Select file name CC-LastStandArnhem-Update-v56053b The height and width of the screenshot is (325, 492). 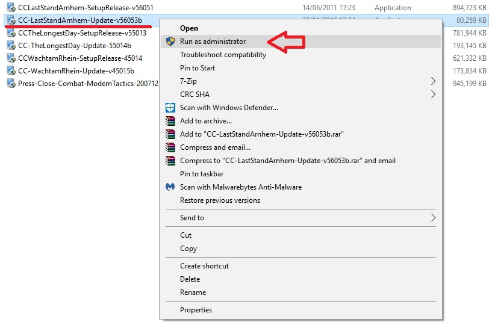point(80,20)
